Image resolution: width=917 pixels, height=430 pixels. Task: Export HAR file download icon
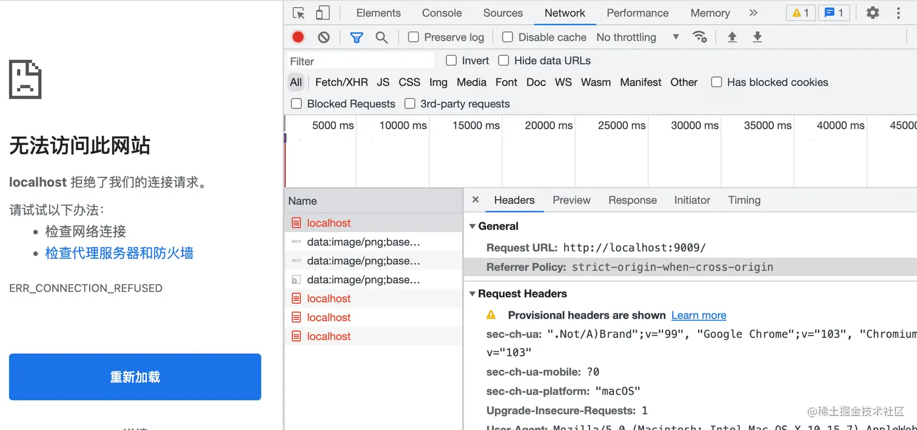[x=757, y=37]
